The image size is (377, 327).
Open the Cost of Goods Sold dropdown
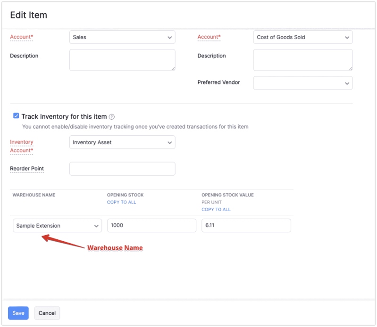click(x=302, y=37)
